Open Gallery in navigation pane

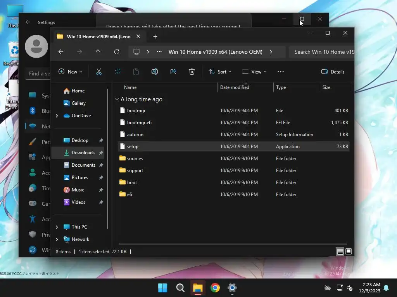[x=78, y=103]
